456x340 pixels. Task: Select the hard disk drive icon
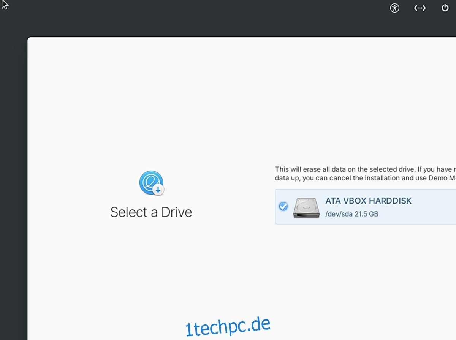point(306,207)
